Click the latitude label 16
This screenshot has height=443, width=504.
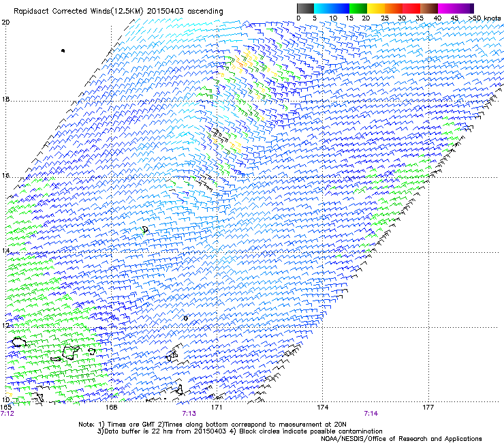pos(5,175)
